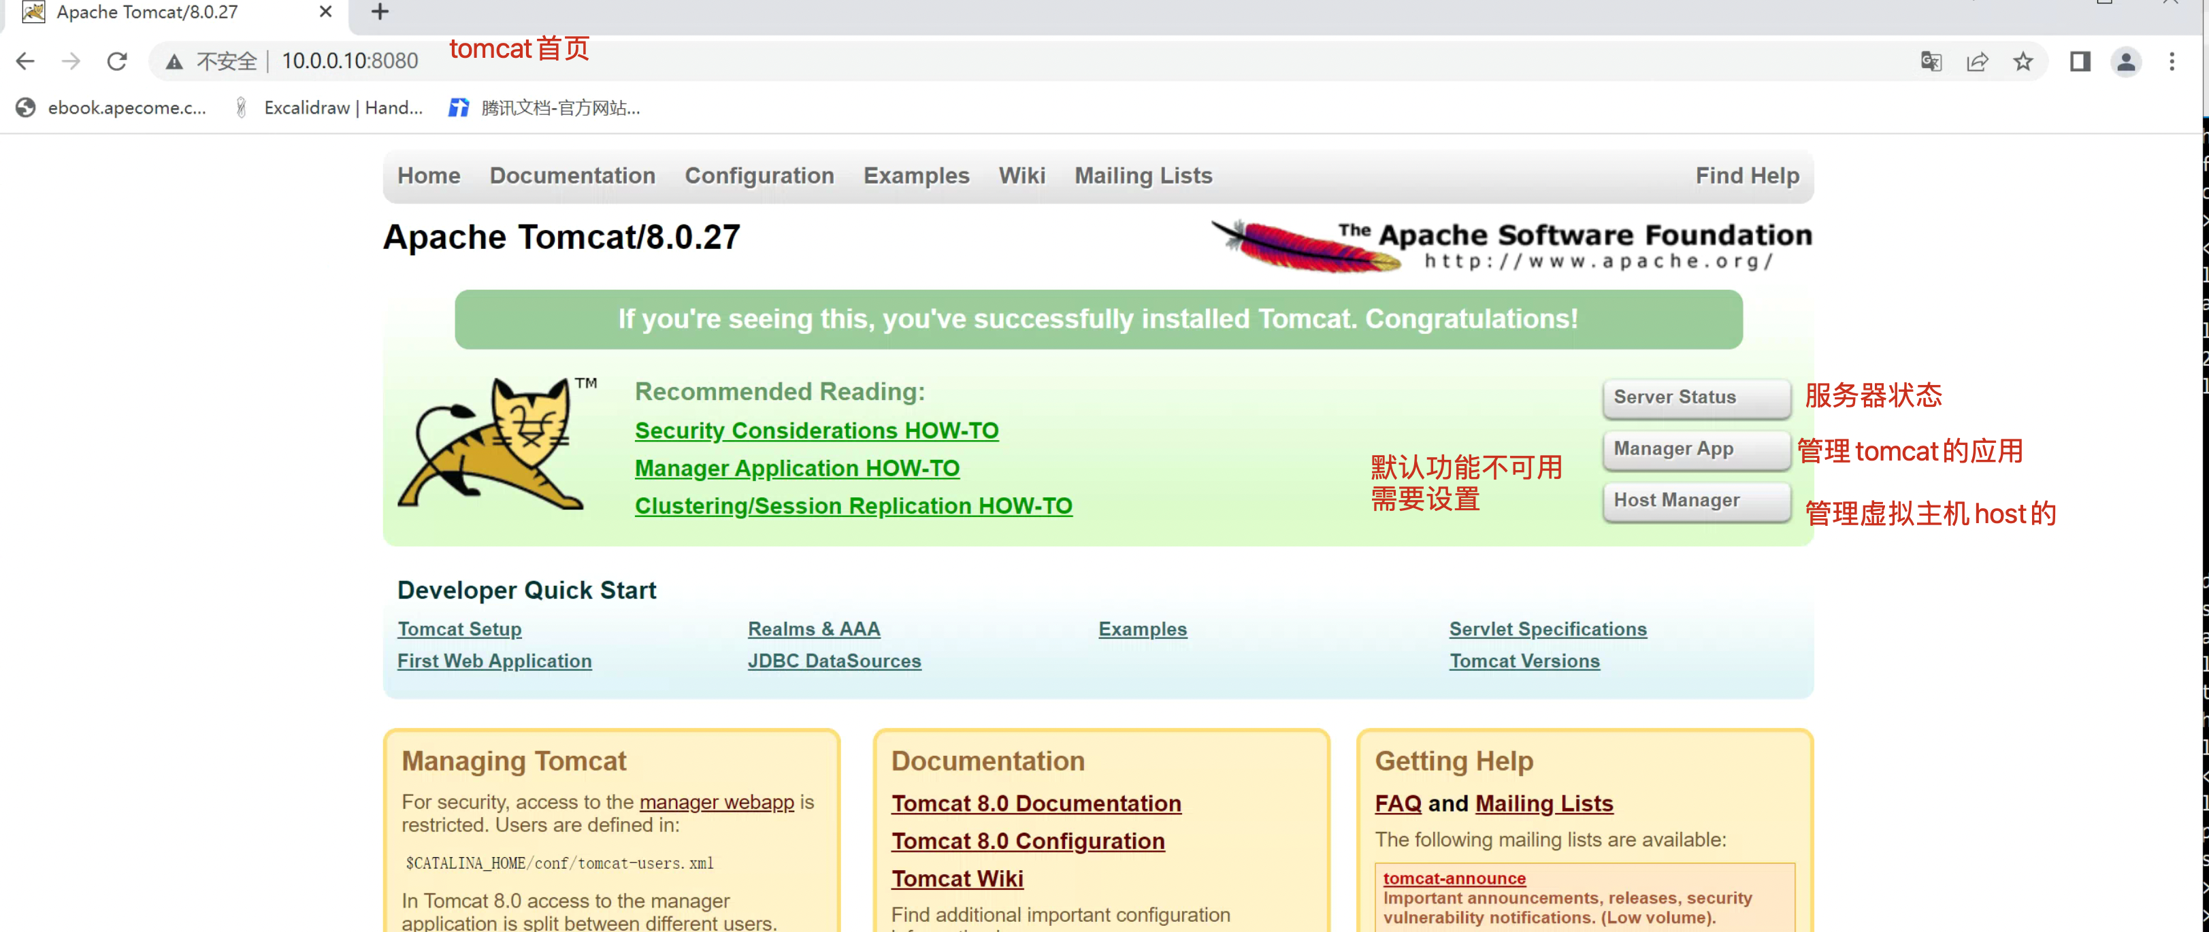Reload the Tomcat page

click(x=118, y=61)
